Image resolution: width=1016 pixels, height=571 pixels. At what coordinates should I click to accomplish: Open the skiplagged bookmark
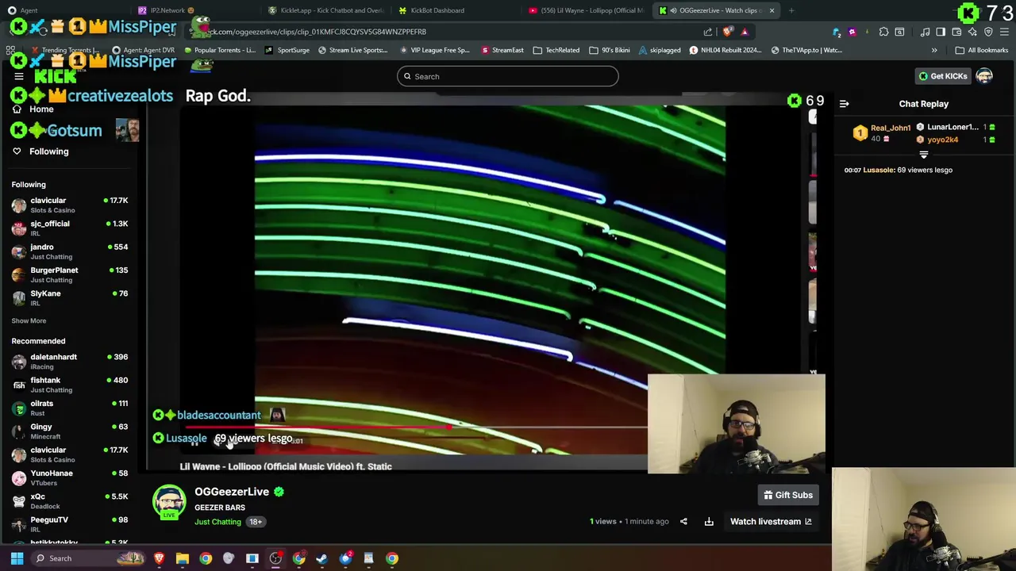point(659,50)
